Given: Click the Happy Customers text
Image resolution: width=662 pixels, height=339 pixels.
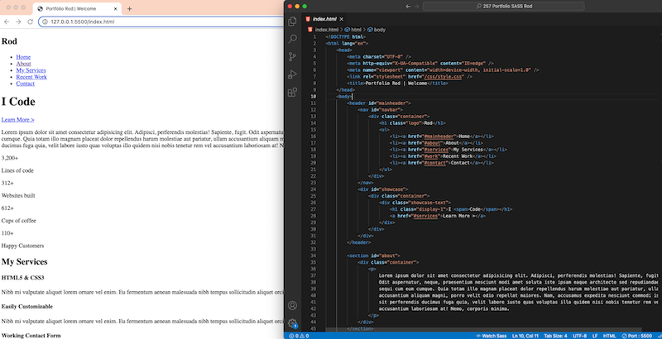Looking at the screenshot, I should click(x=22, y=246).
